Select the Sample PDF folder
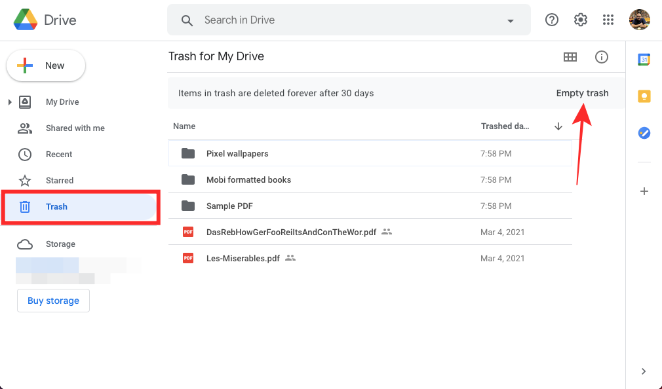The height and width of the screenshot is (389, 662). (370, 206)
